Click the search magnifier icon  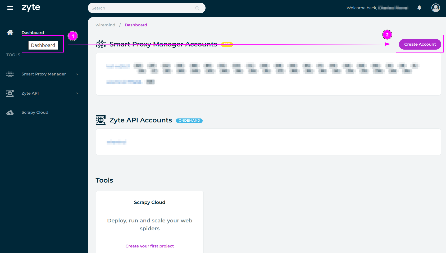[197, 8]
